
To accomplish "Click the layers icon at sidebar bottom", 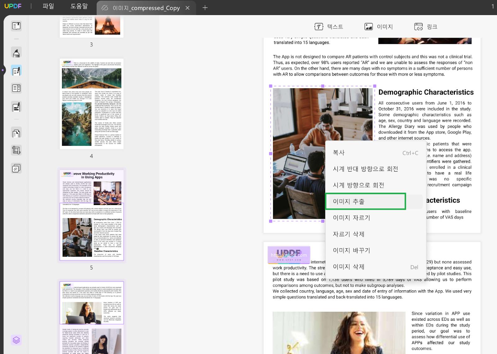I will (x=16, y=340).
